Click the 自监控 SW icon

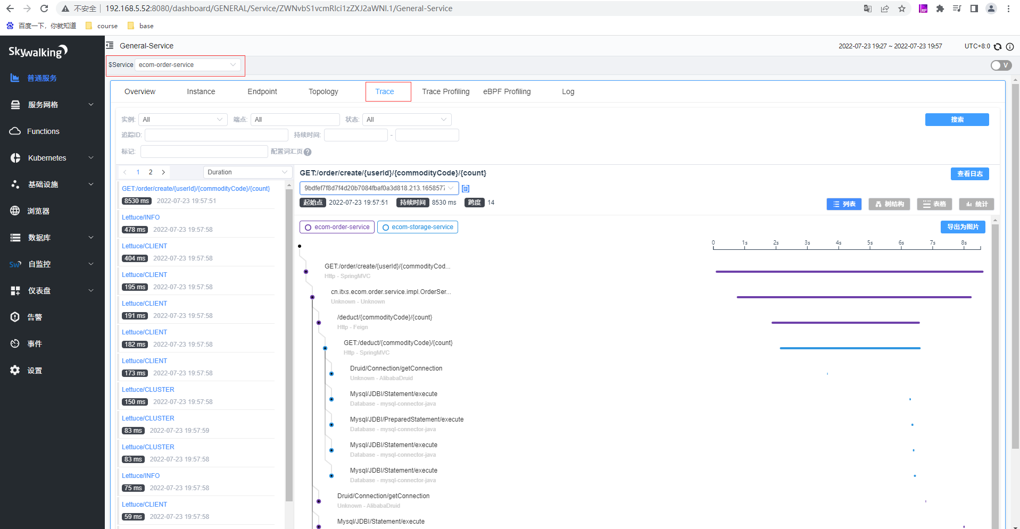15,264
